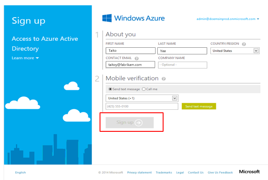The width and height of the screenshot is (268, 180).
Task: Click the Mobile verification heading
Action: (132, 78)
